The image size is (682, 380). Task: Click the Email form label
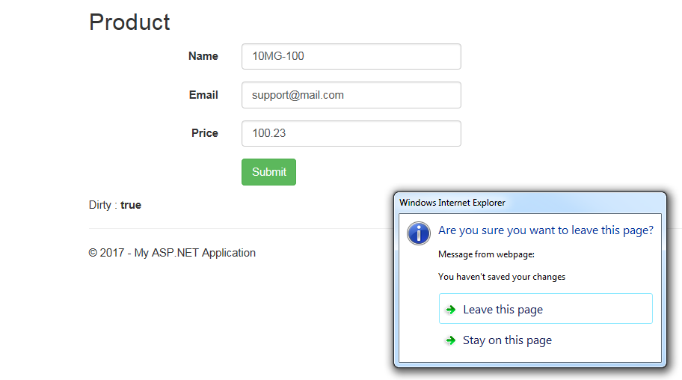[x=203, y=95]
